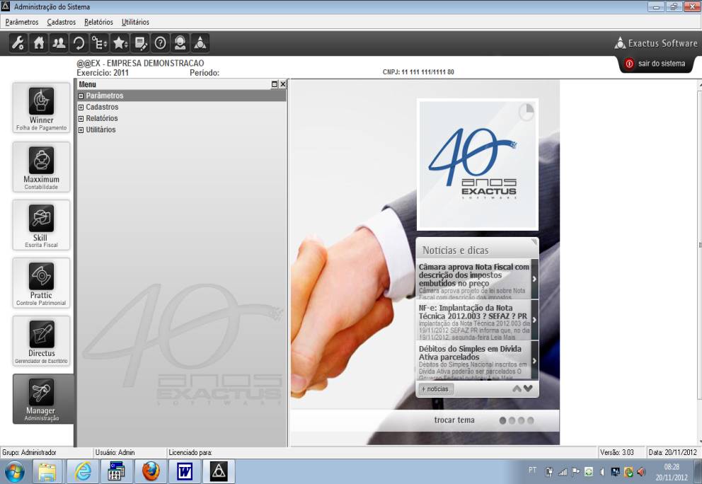Screen dimensions: 702x484
Task: Select Manager Administração module
Action: pyautogui.click(x=42, y=399)
